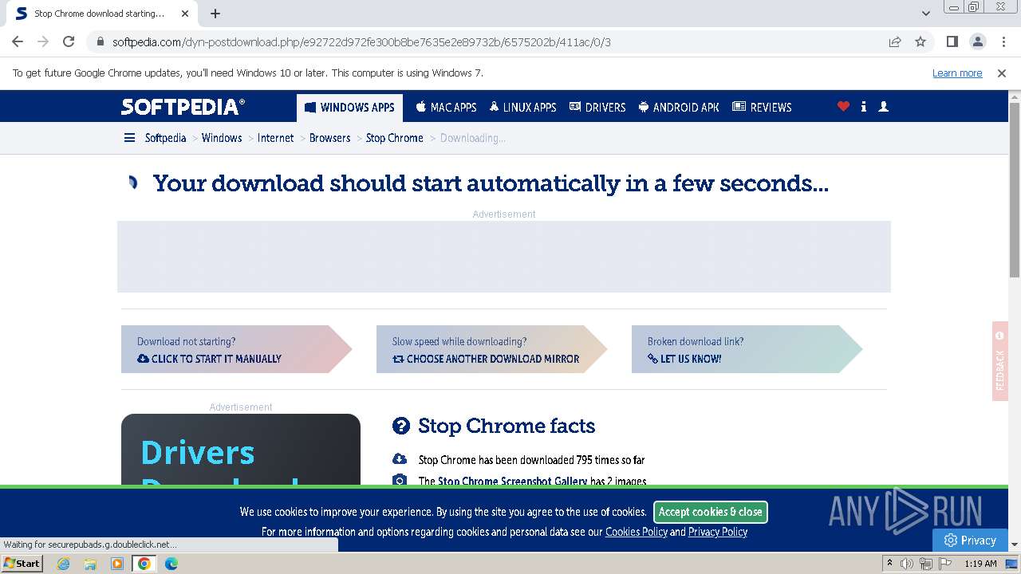1021x574 pixels.
Task: Open the Privacy settings button
Action: 970,540
